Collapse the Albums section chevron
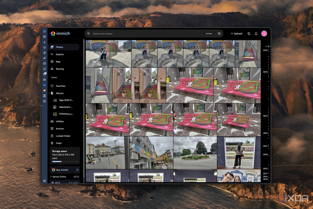This screenshot has height=209, width=313. click(49, 93)
